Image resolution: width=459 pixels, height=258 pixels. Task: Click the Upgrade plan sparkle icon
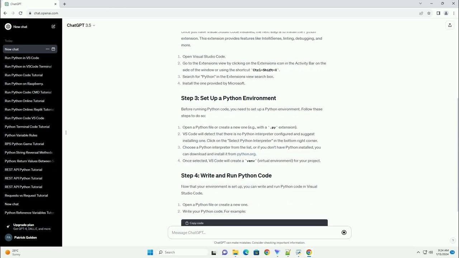8,226
